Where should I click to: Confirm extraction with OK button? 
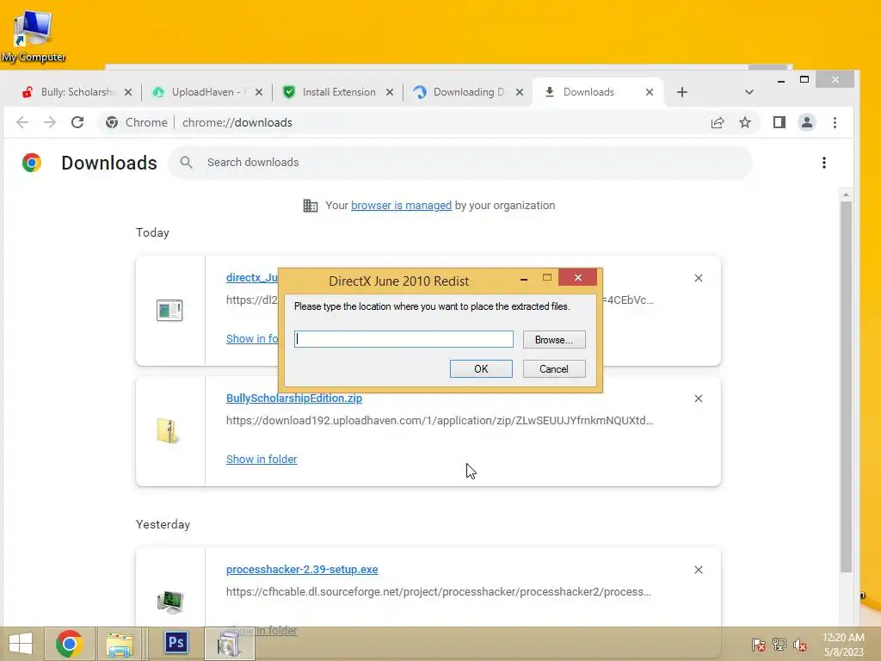click(x=481, y=368)
